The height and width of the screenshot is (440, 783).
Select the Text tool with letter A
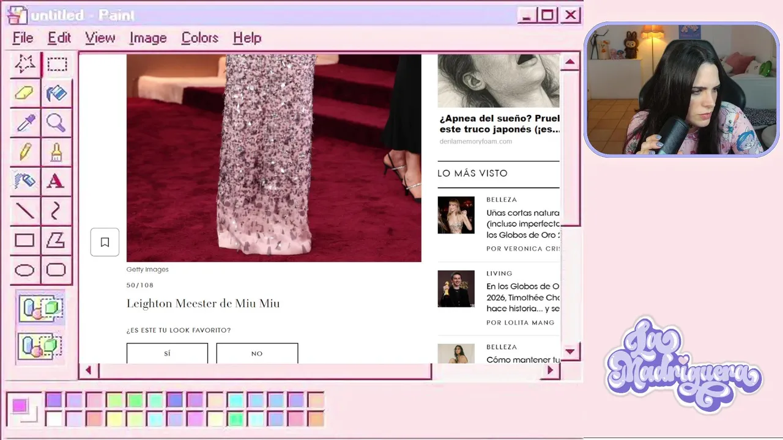tap(57, 181)
